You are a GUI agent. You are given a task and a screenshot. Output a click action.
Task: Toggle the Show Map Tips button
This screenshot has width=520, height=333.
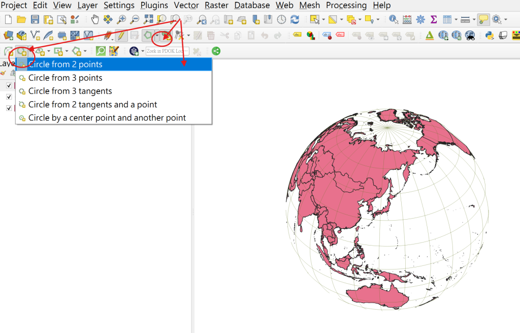click(483, 20)
